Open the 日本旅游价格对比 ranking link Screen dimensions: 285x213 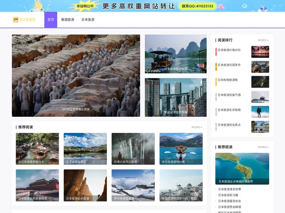(229, 50)
